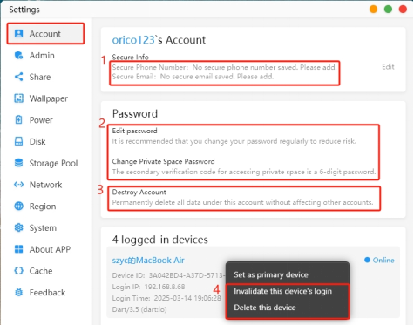Click Edit next to Secure Info
The width and height of the screenshot is (414, 325).
[388, 67]
